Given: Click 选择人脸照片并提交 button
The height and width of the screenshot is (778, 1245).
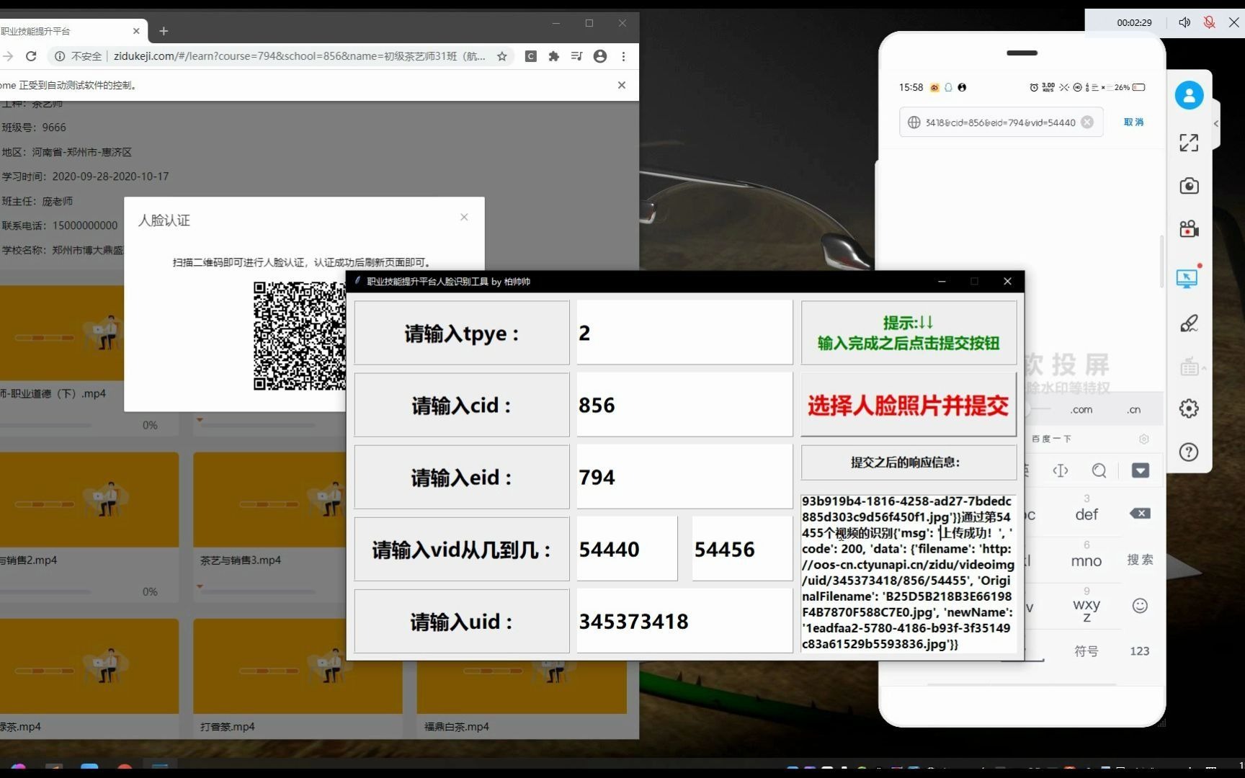Looking at the screenshot, I should click(x=909, y=406).
